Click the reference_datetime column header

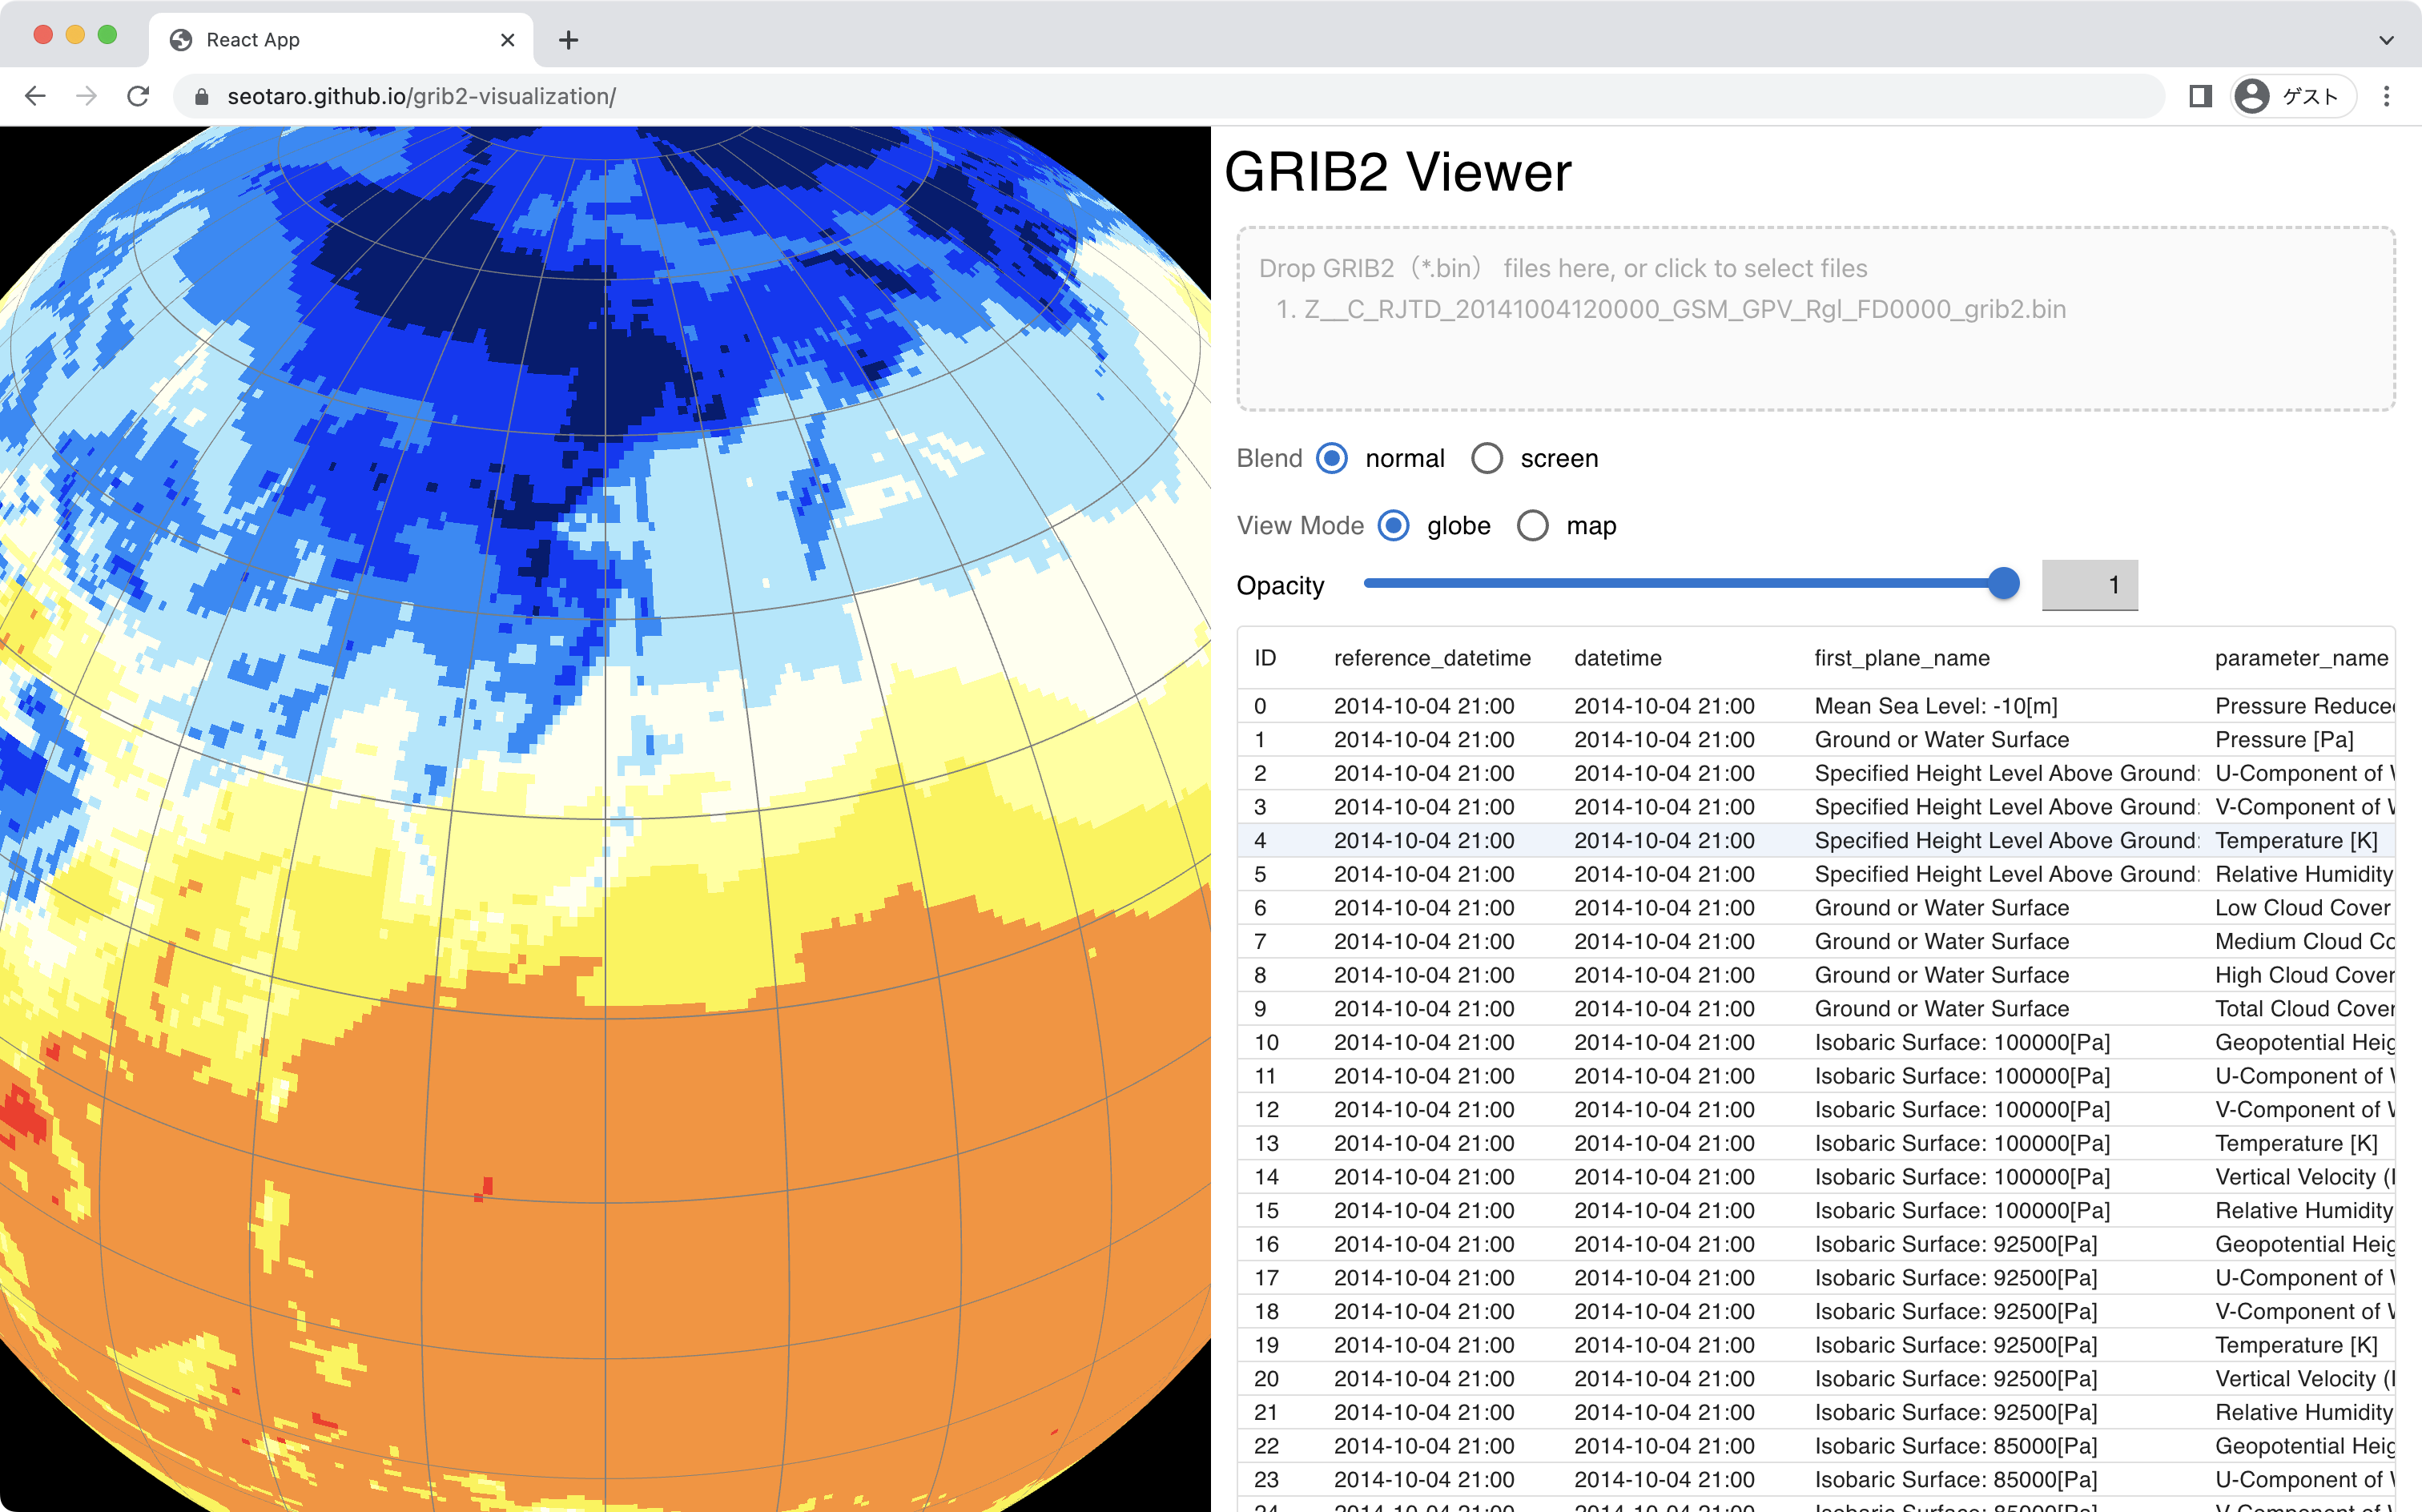(1432, 657)
